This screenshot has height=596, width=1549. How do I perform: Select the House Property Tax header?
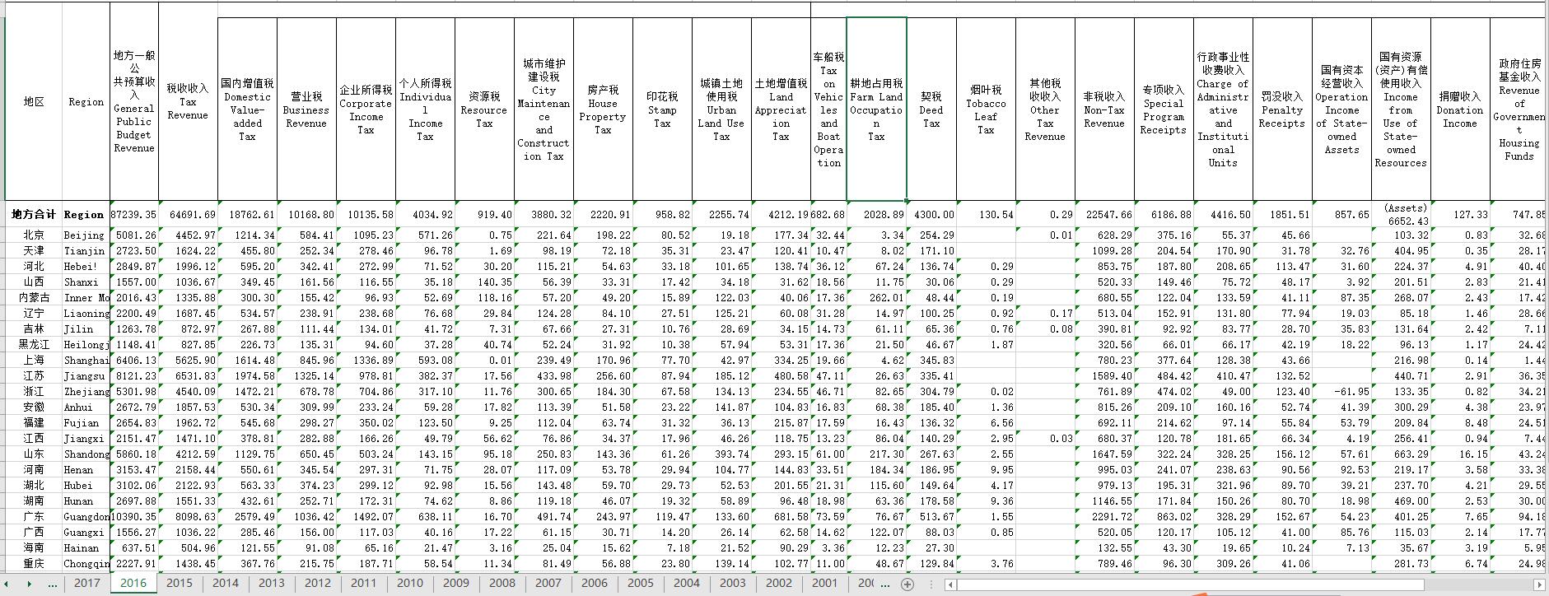coord(603,109)
